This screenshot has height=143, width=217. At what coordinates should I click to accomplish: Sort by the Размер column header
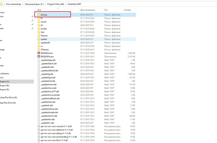coord(127,10)
